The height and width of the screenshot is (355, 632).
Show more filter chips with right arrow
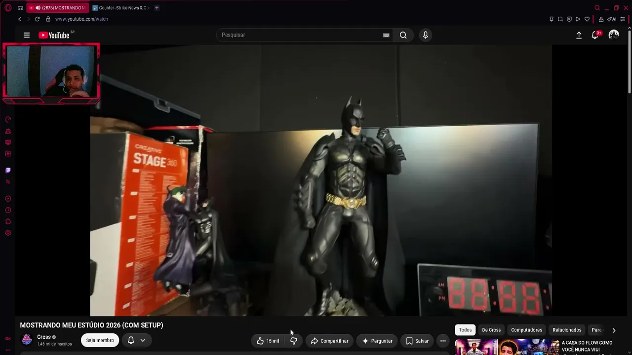(614, 330)
